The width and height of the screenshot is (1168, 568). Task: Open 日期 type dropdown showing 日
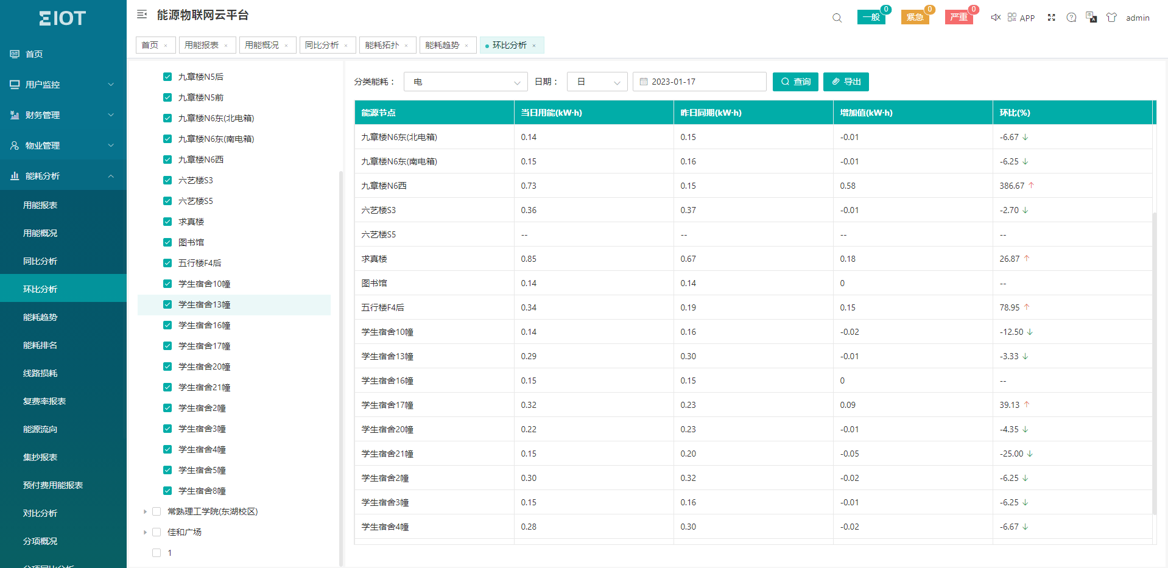[x=597, y=82]
